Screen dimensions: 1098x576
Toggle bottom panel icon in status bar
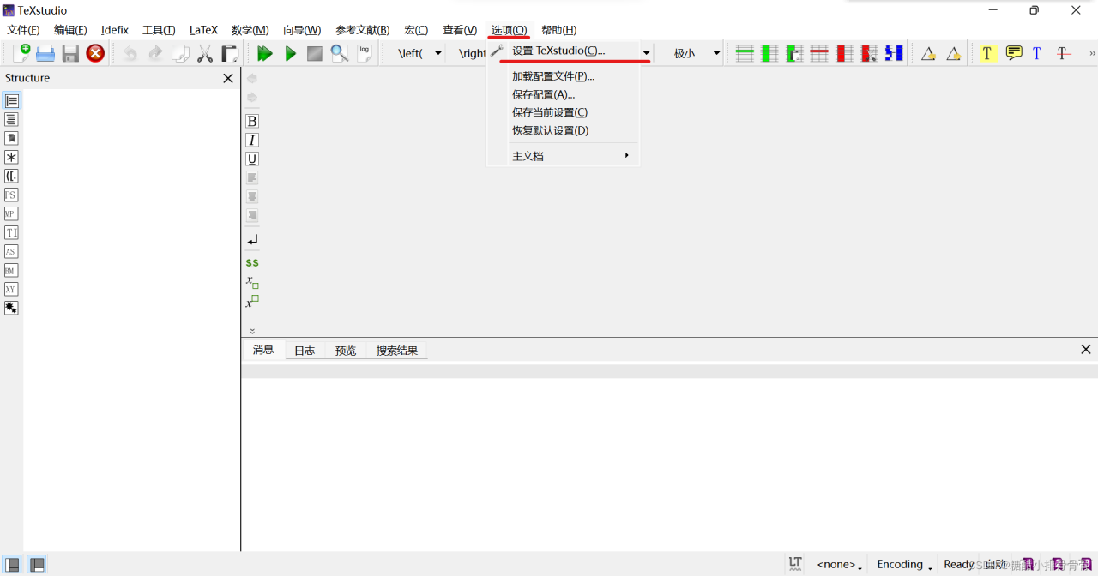pos(36,565)
